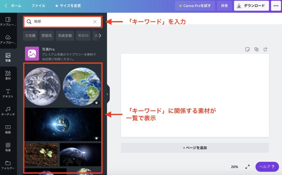The image size is (282, 175).
Task: Open the 素材 elements panel
Action: (x=8, y=75)
